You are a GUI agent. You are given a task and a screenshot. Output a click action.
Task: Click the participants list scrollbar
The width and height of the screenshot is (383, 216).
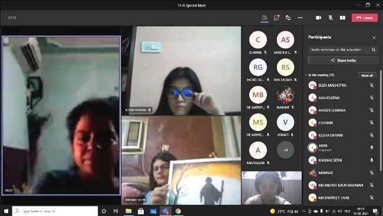pyautogui.click(x=381, y=121)
